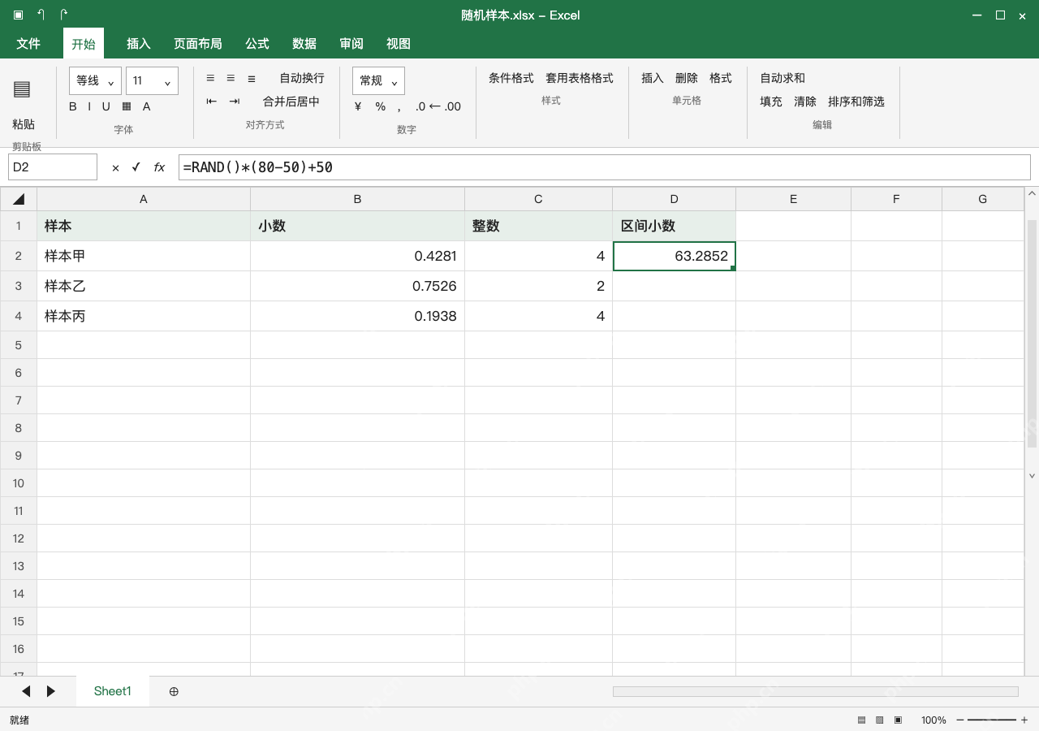
Task: Click the Select All corner triangle
Action: [x=19, y=199]
